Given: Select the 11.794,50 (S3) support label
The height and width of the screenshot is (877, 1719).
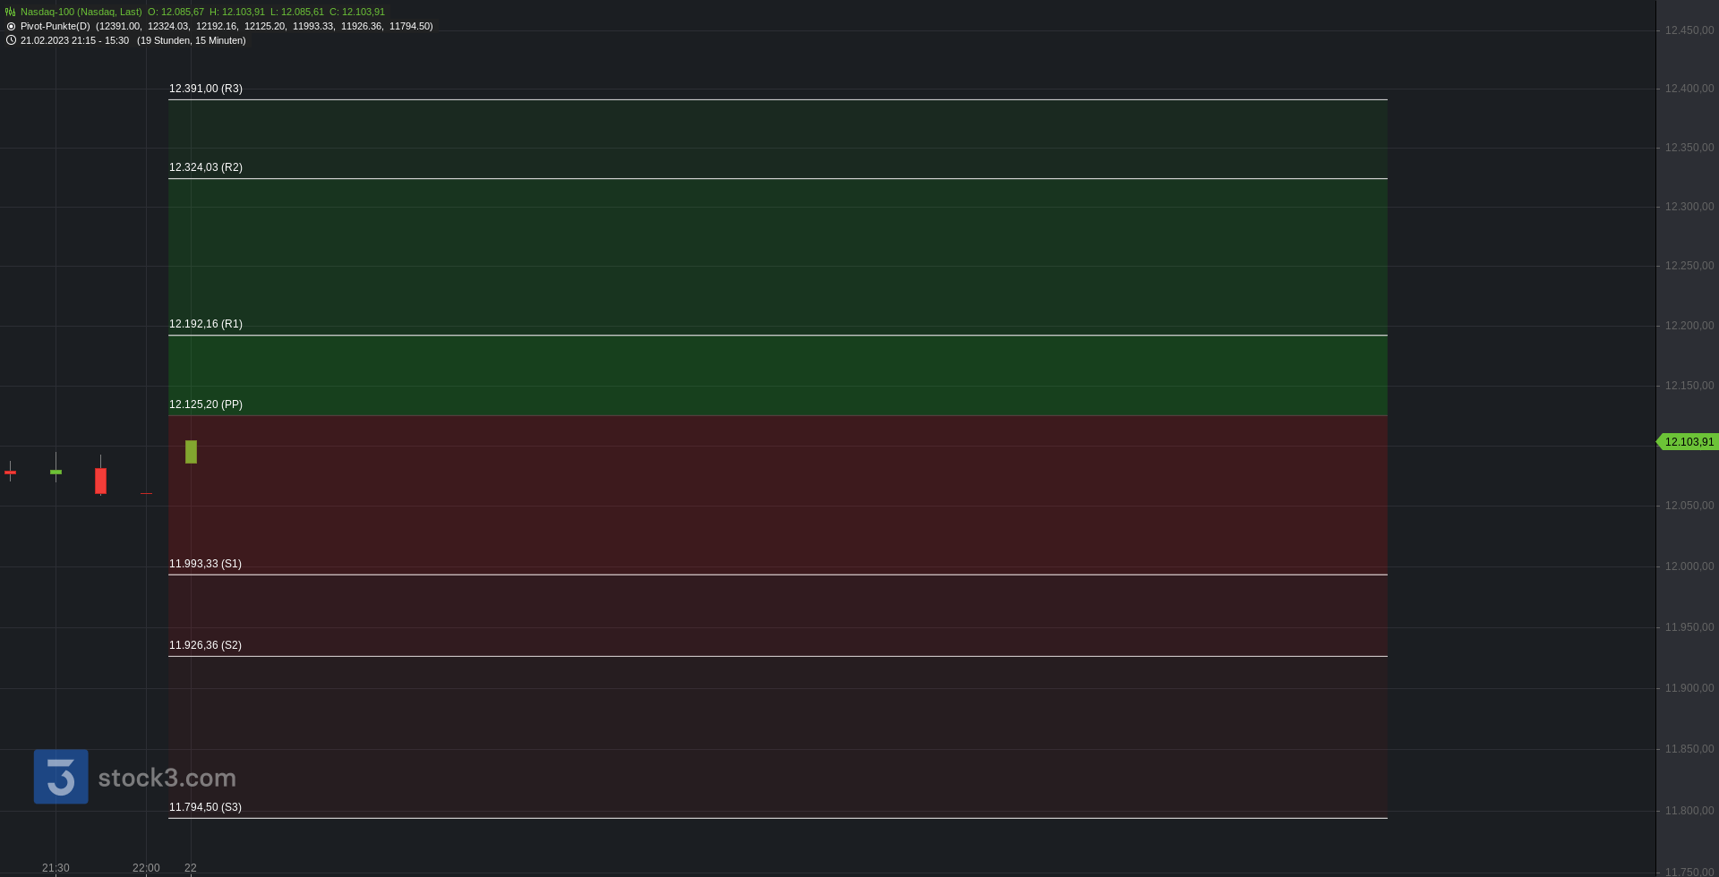Looking at the screenshot, I should point(205,807).
